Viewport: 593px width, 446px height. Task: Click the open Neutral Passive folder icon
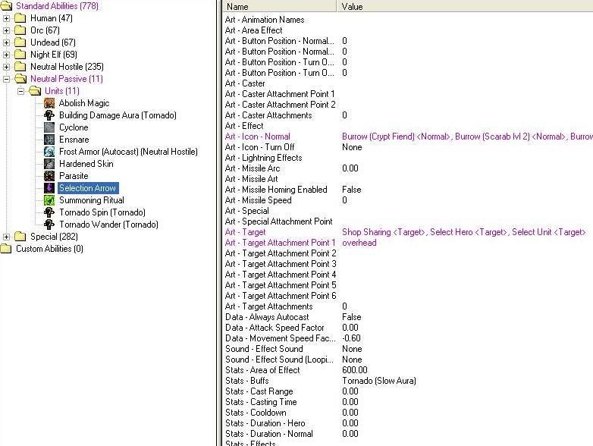point(20,79)
